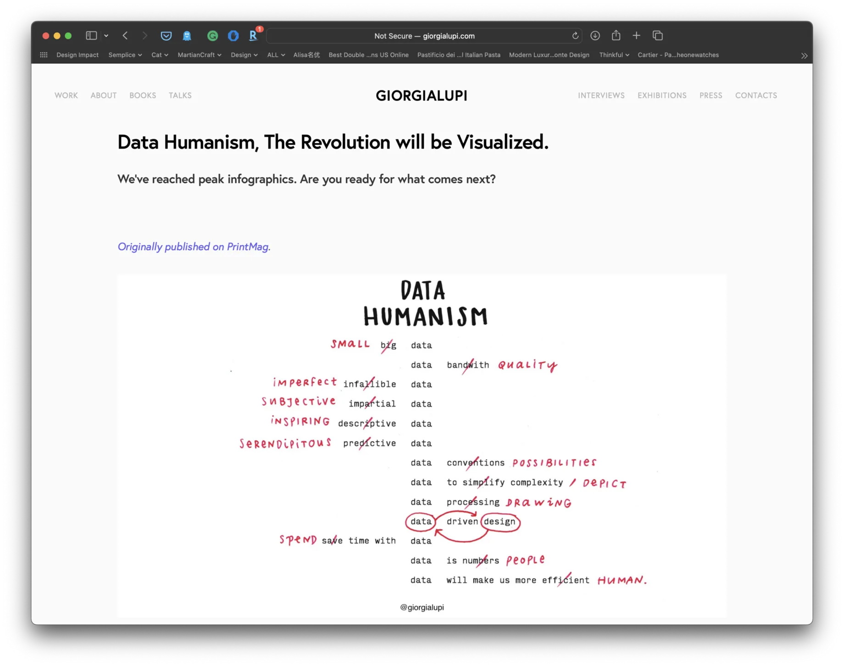
Task: Go to the WORK page
Action: point(66,95)
